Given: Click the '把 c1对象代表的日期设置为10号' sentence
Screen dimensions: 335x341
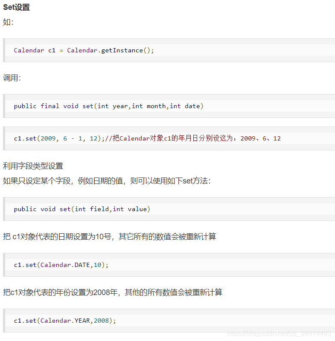Looking at the screenshot, I should (109, 236).
